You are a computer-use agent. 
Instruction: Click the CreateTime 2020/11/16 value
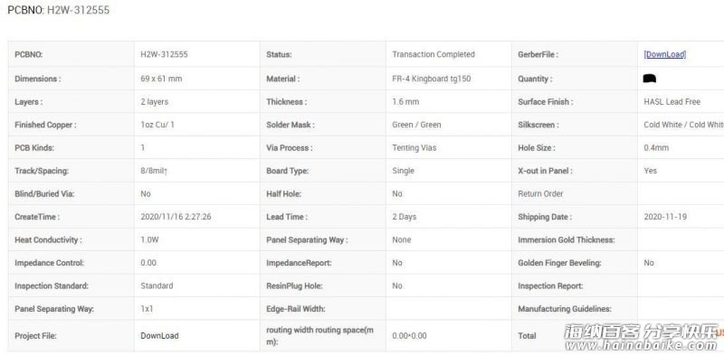[176, 217]
